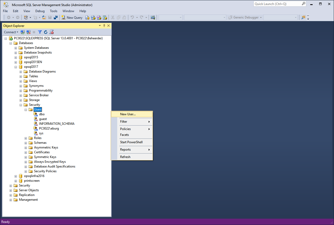Click the Refresh icon in Object Explorer toolbar
The image size is (334, 225).
coord(46,32)
